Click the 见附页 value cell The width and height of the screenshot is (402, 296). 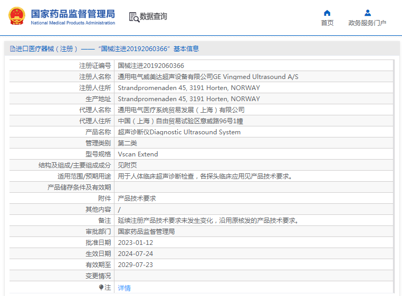click(x=127, y=165)
